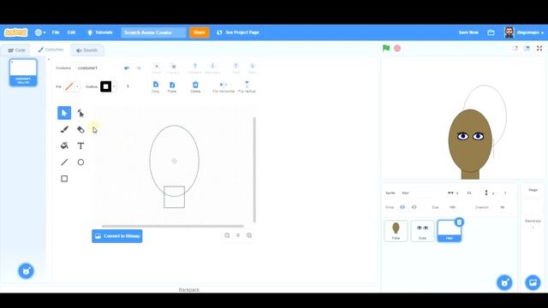Screen dimensions: 548x308
Task: Switch to the Costumes tab
Action: pyautogui.click(x=51, y=50)
